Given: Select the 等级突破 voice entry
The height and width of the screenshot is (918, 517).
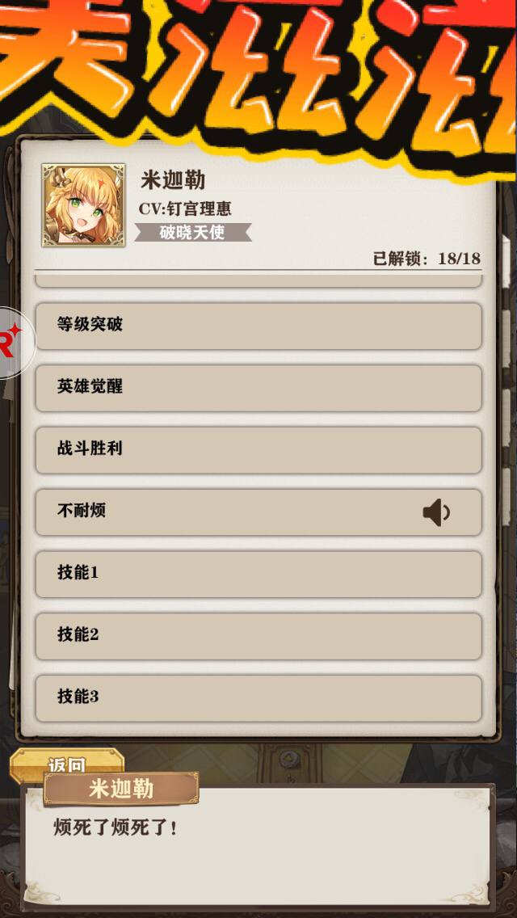Looking at the screenshot, I should click(258, 326).
